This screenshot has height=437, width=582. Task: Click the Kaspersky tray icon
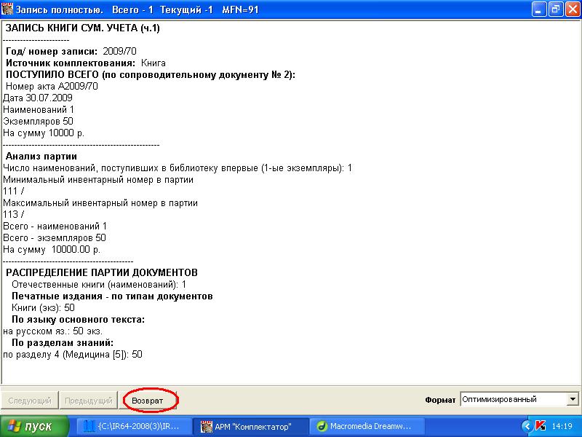541,426
